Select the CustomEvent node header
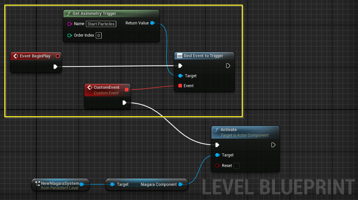The width and height of the screenshot is (358, 200). click(108, 90)
